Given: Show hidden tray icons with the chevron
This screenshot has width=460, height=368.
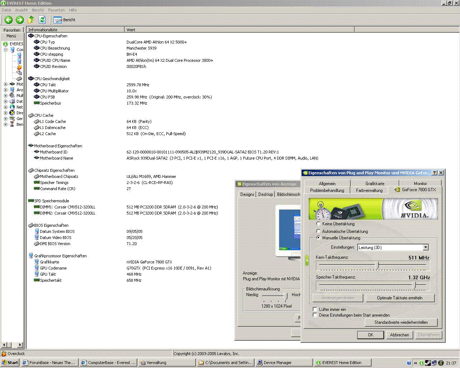Looking at the screenshot, I should point(415,363).
